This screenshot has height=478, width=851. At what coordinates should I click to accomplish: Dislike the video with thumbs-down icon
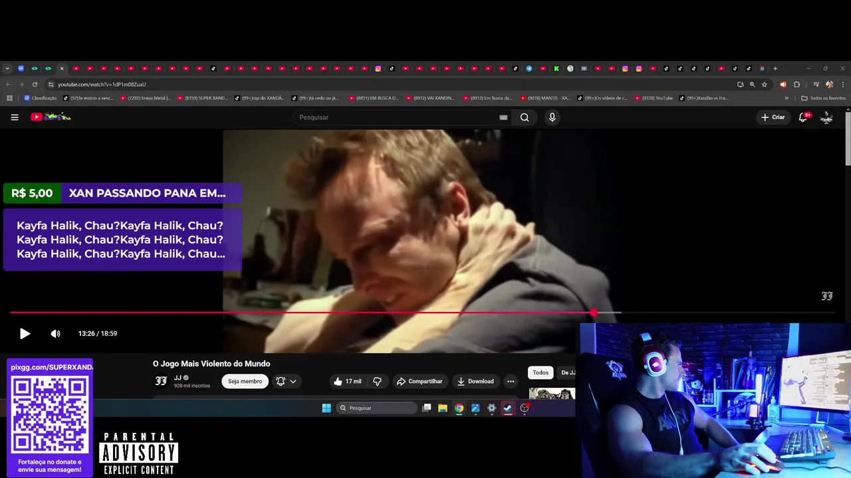(x=377, y=381)
